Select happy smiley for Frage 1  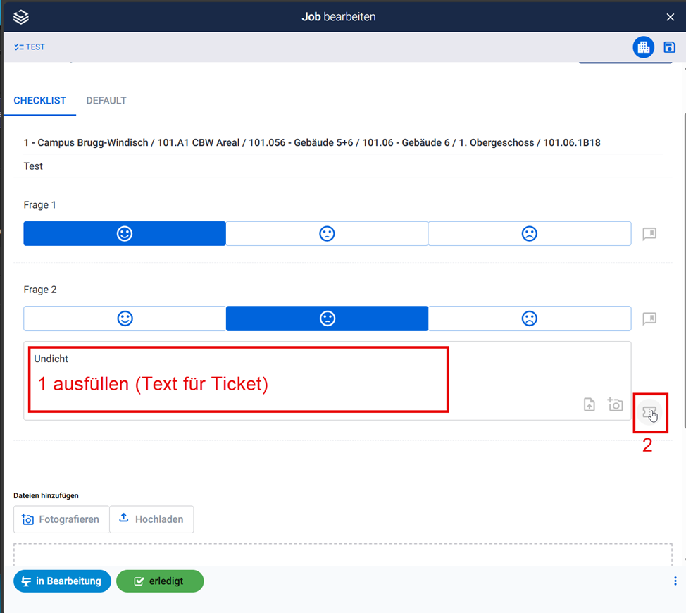coord(125,234)
